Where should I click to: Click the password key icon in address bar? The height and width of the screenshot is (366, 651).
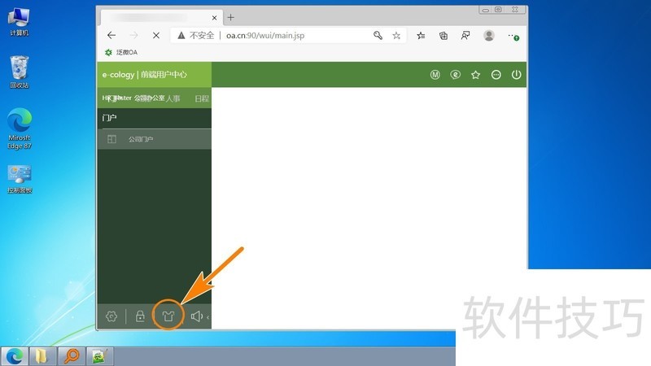click(378, 35)
